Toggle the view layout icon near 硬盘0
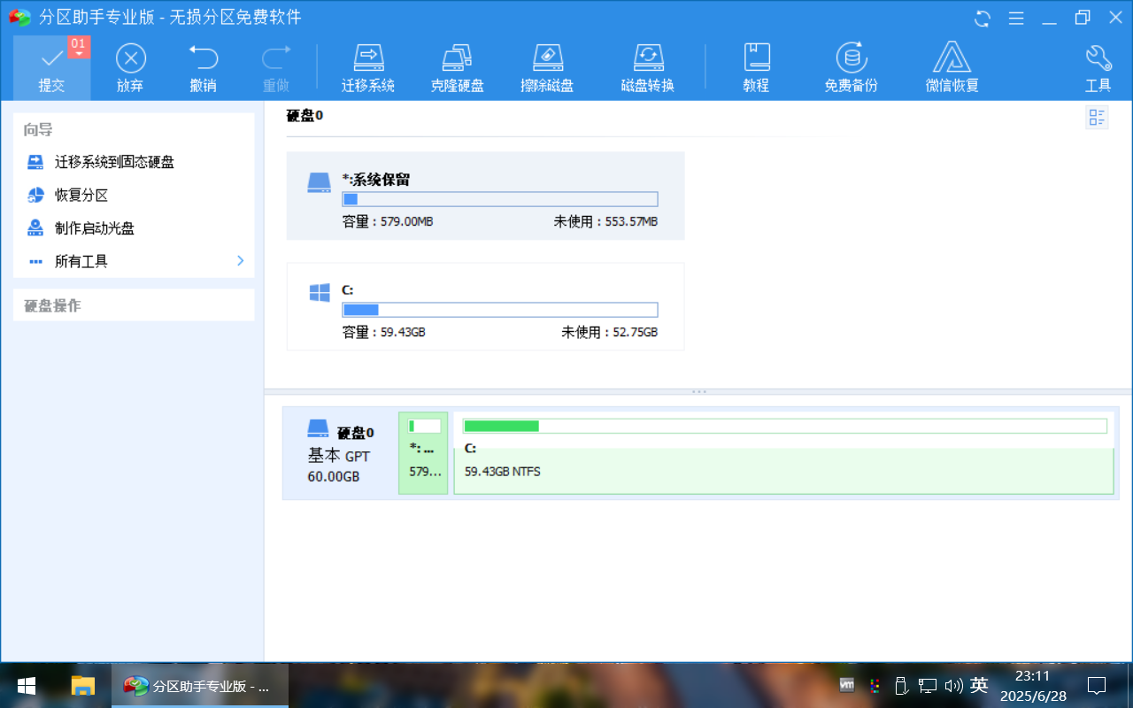 (1097, 118)
